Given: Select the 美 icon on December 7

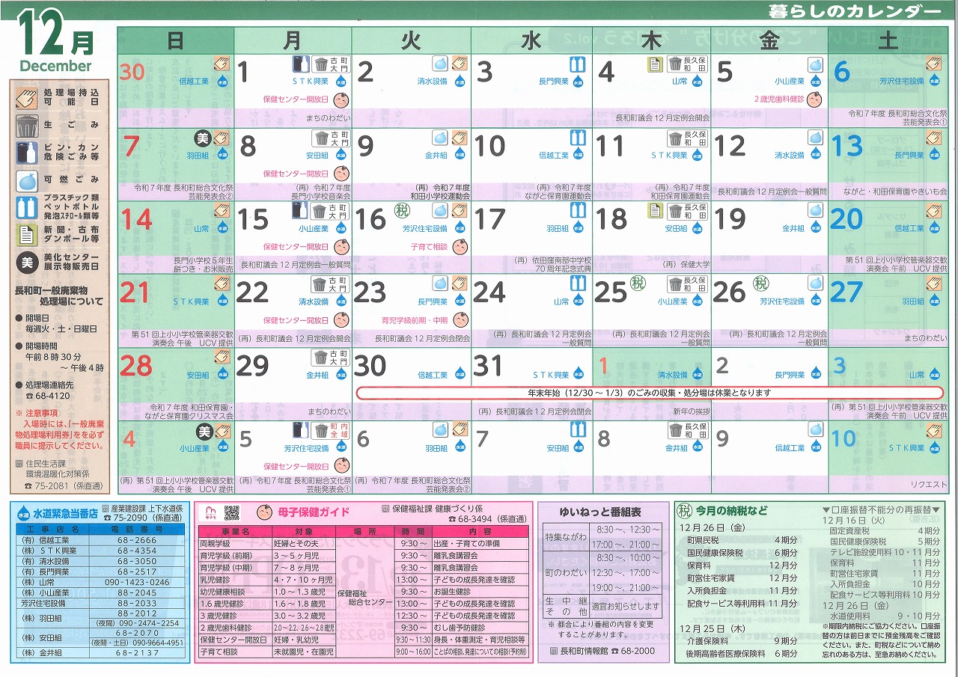Looking at the screenshot, I should coord(201,138).
